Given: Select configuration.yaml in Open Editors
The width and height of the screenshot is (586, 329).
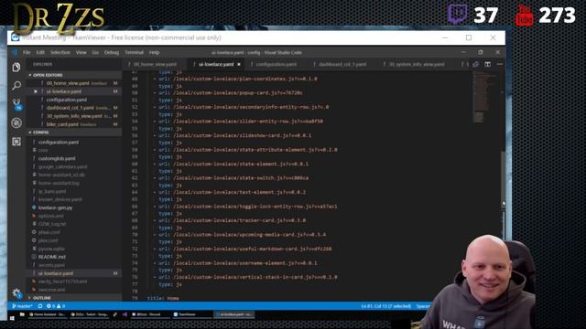Looking at the screenshot, I should [73, 100].
